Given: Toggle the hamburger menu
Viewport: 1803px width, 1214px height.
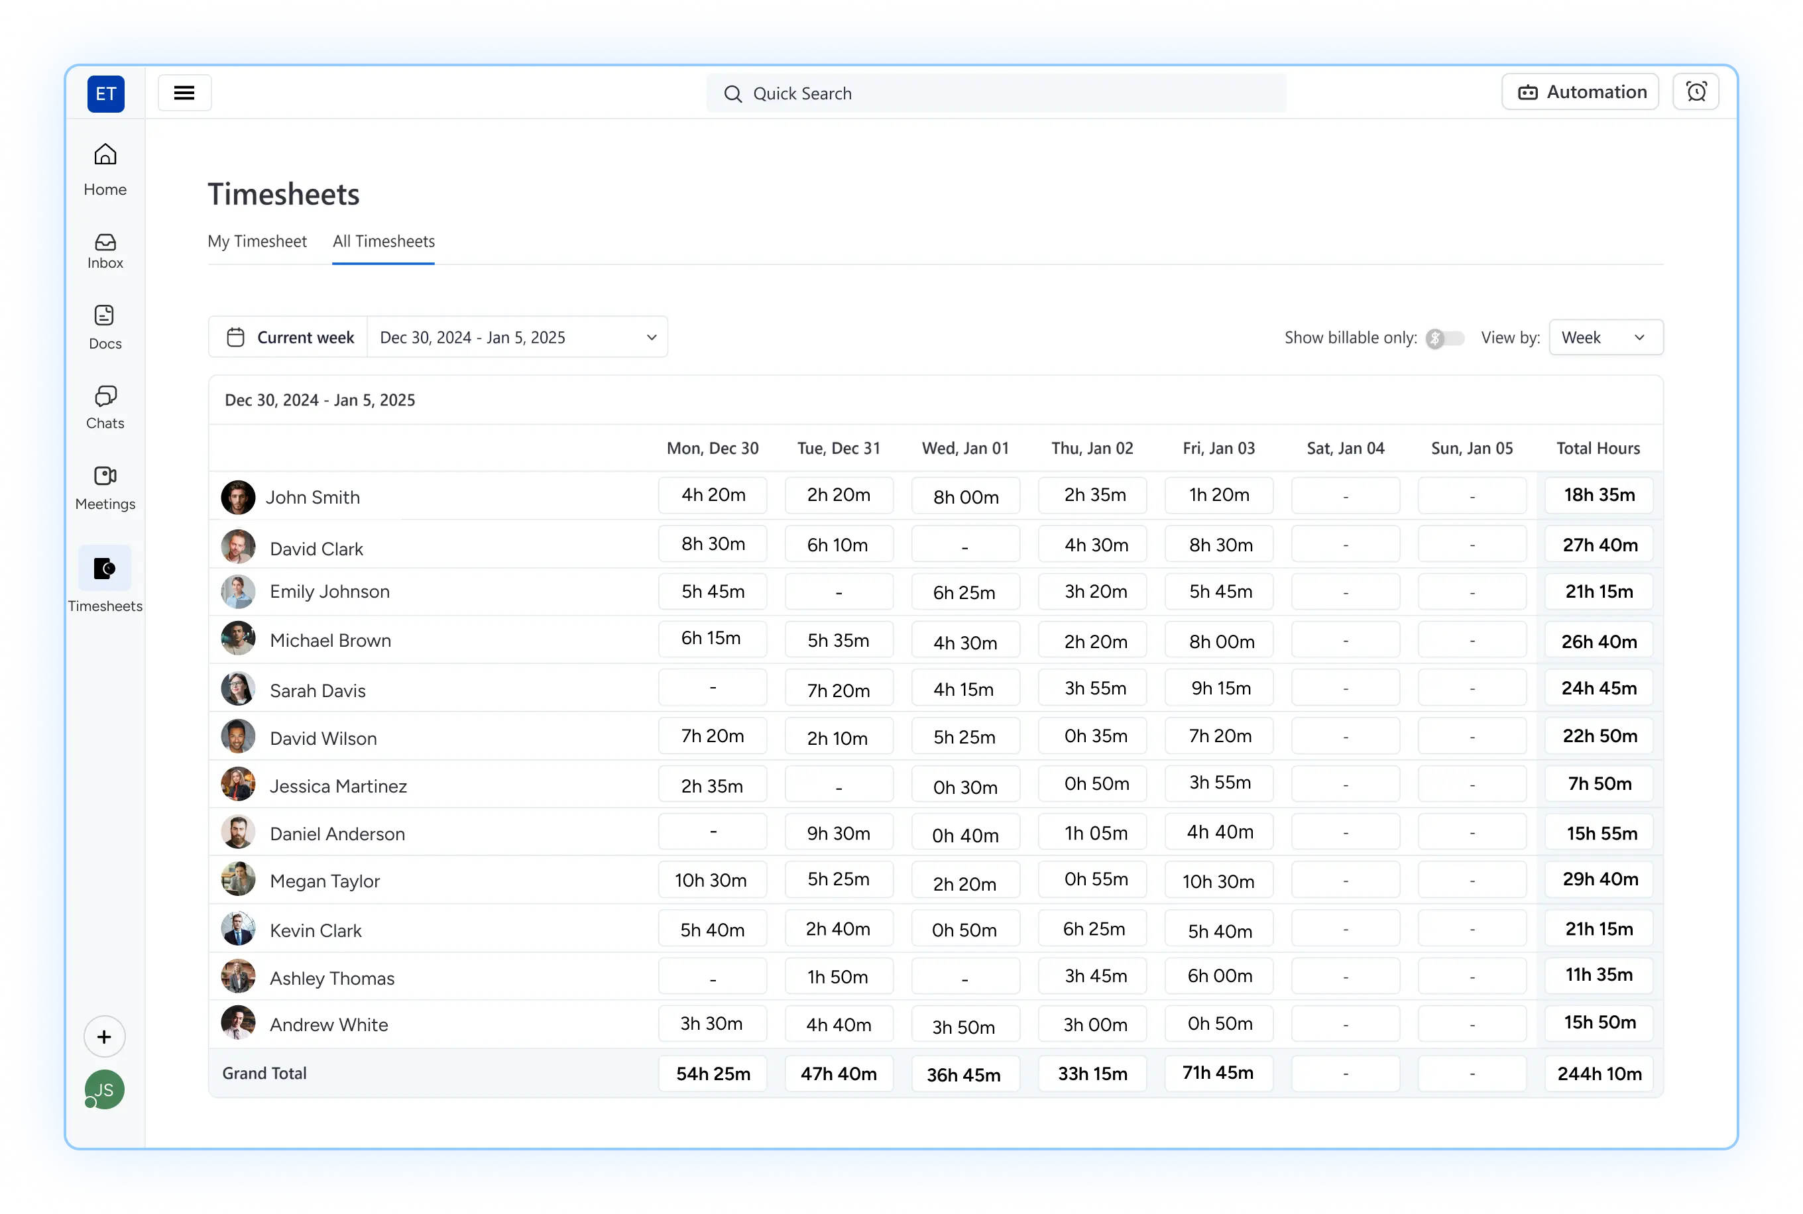Looking at the screenshot, I should tap(184, 92).
